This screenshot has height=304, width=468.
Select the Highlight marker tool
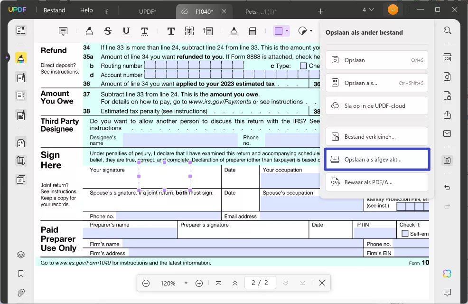click(89, 31)
